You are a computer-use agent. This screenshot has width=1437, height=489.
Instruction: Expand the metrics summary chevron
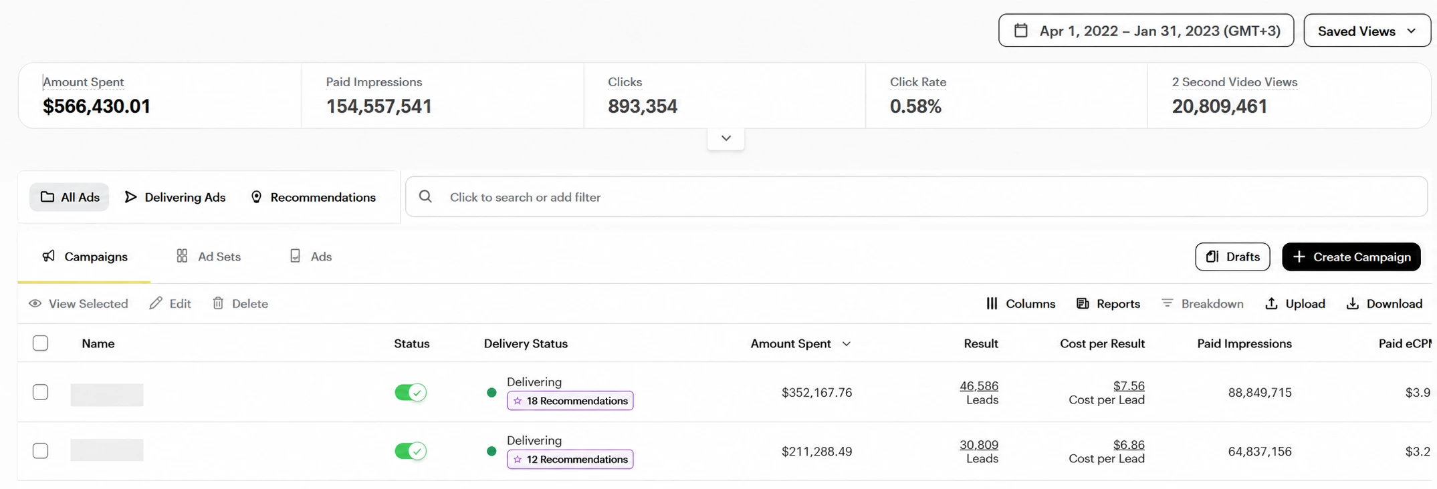point(726,138)
